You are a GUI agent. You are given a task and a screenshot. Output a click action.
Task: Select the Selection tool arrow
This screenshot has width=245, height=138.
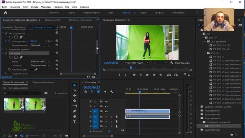click(x=75, y=85)
